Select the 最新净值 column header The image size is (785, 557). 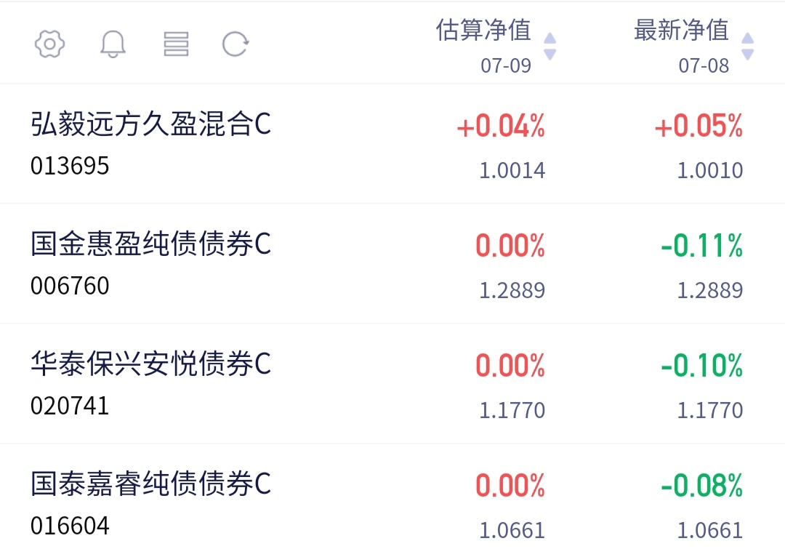pos(681,30)
